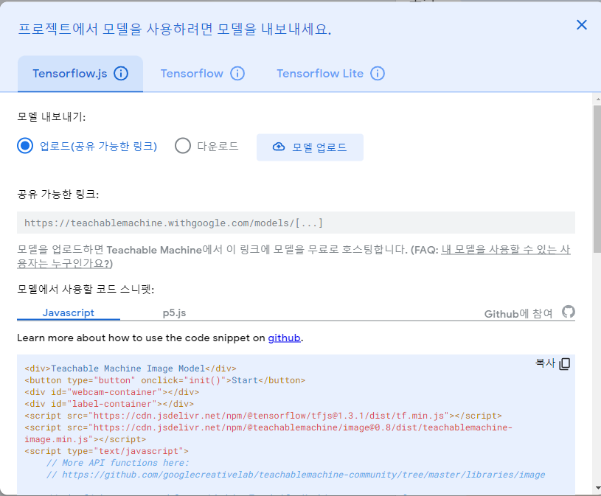This screenshot has width=601, height=496.
Task: Switch to the Tensorflow.js tab
Action: tap(80, 74)
